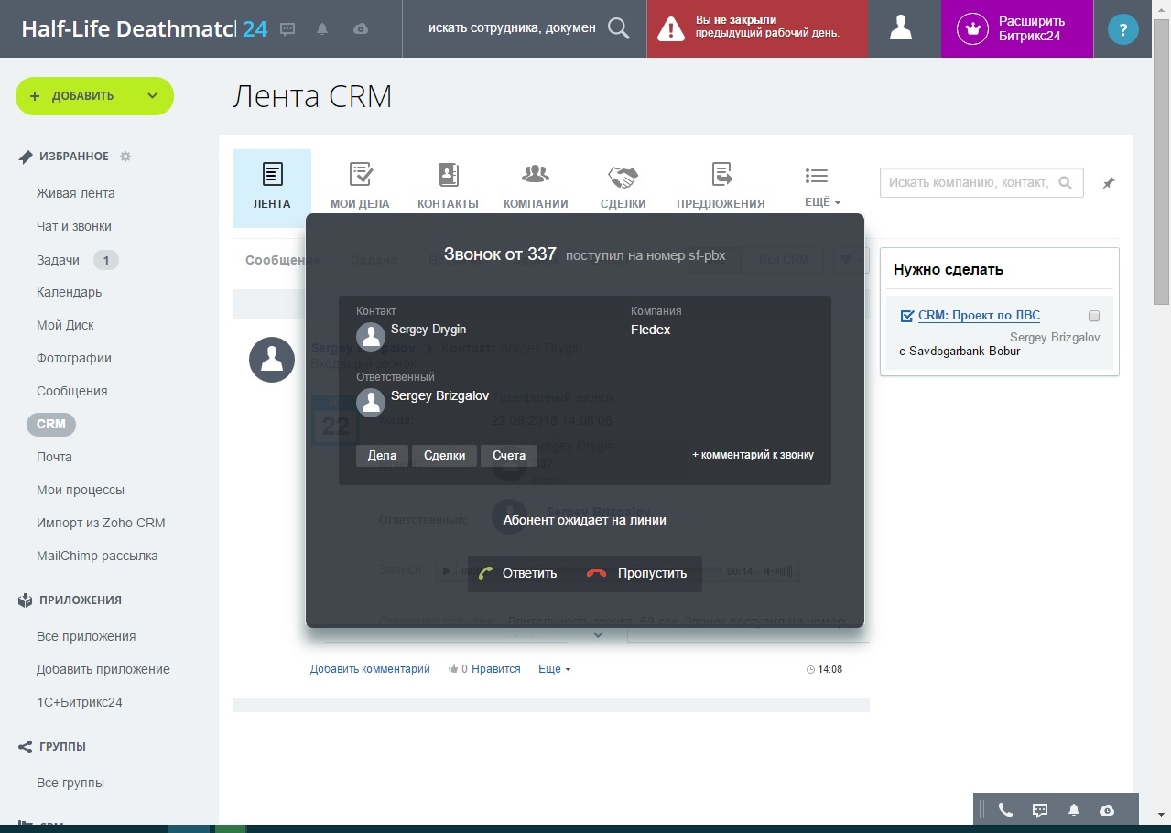Viewport: 1171px width, 833px height.
Task: Open Все приложения in sidebar
Action: coord(86,636)
